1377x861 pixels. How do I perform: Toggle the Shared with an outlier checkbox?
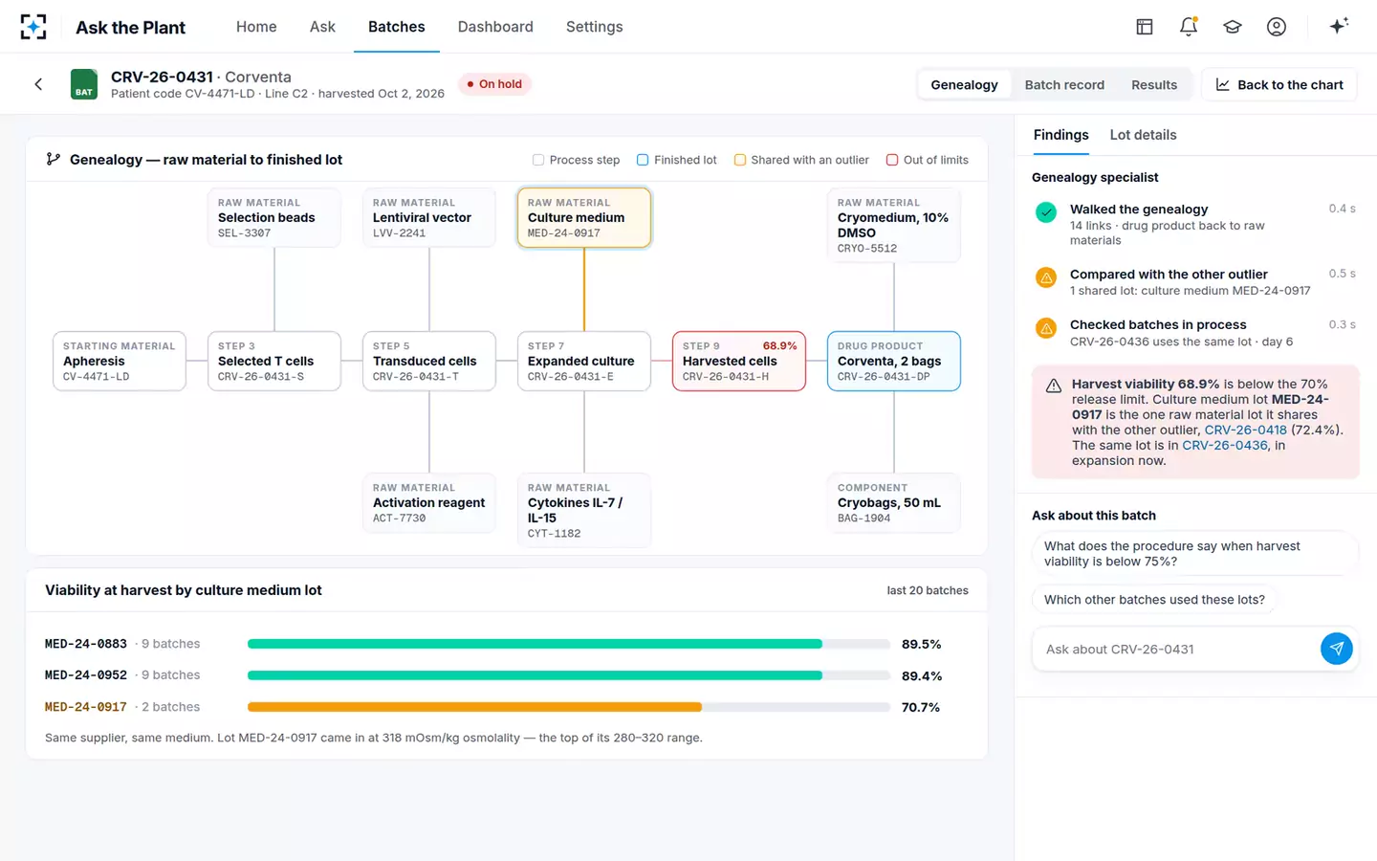tap(739, 160)
